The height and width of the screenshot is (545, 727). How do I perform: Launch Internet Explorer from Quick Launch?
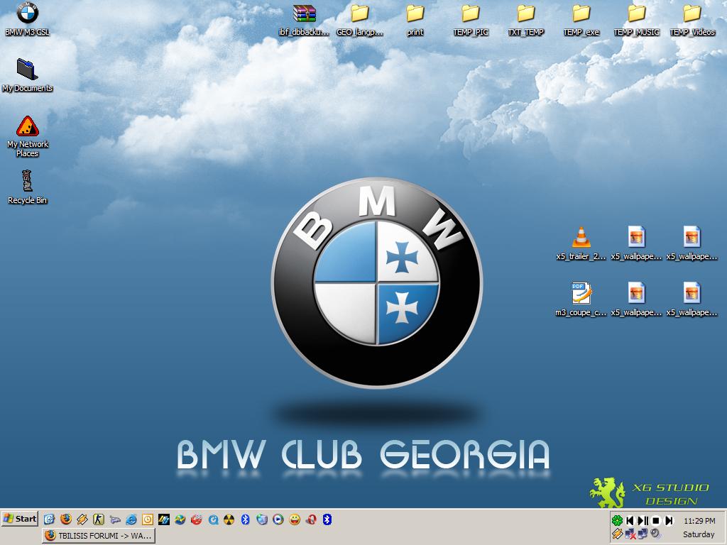(131, 519)
